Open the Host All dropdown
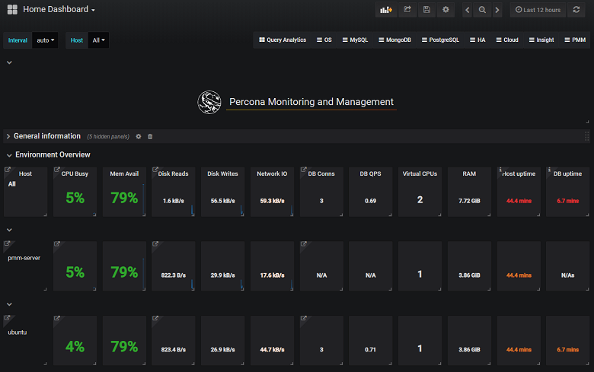Screen dimensions: 594x372 [98, 40]
